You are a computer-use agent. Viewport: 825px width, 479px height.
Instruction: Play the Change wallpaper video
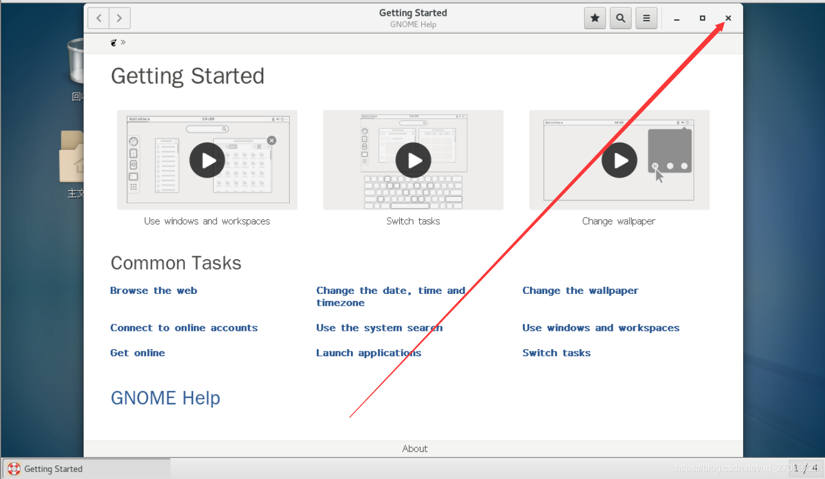tap(619, 160)
